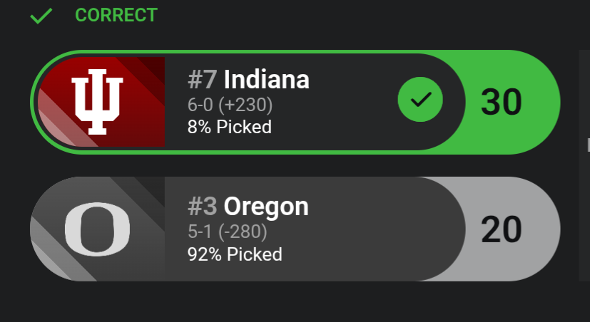Viewport: 590px width, 322px height.
Task: Click the CORRECT result label
Action: (116, 15)
